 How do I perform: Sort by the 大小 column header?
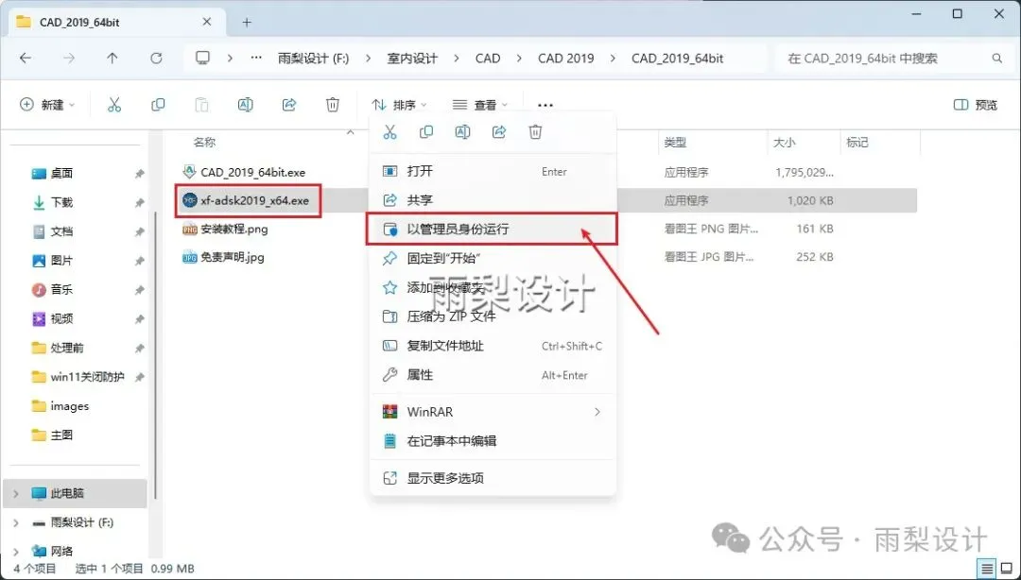pos(785,142)
